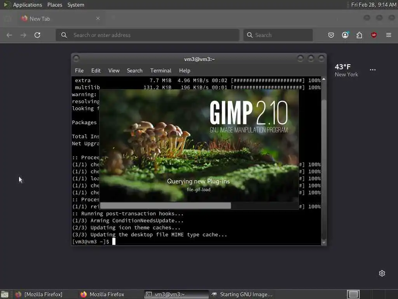398x299 pixels.
Task: Click the search magnifier in address bar
Action: click(64, 35)
